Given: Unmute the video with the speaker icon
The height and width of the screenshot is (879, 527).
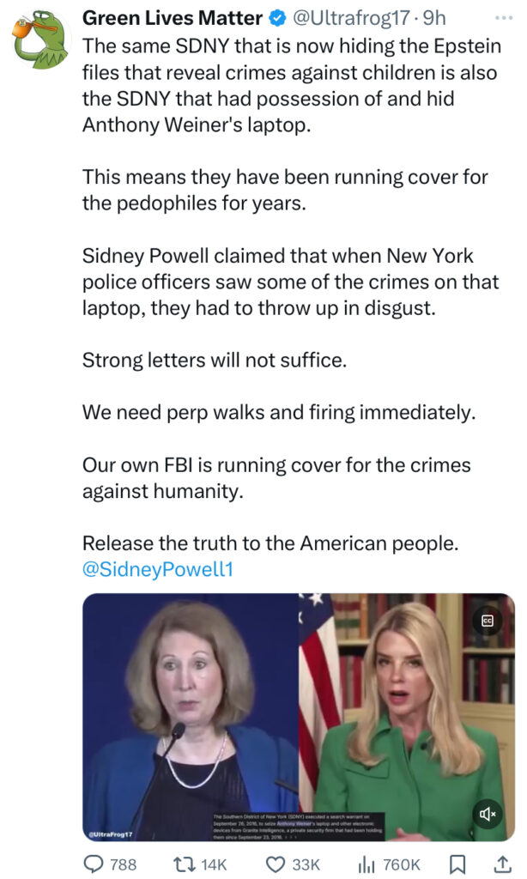Looking at the screenshot, I should tap(488, 814).
